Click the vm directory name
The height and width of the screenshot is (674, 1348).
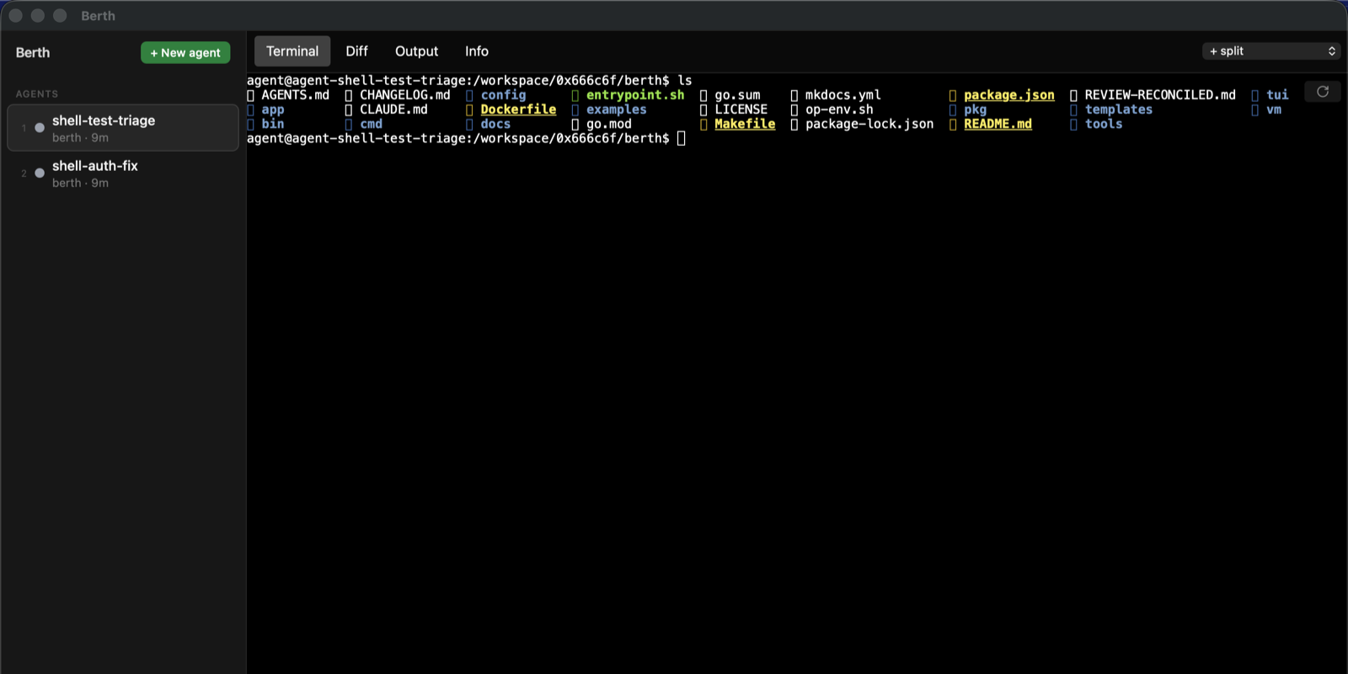click(x=1274, y=110)
